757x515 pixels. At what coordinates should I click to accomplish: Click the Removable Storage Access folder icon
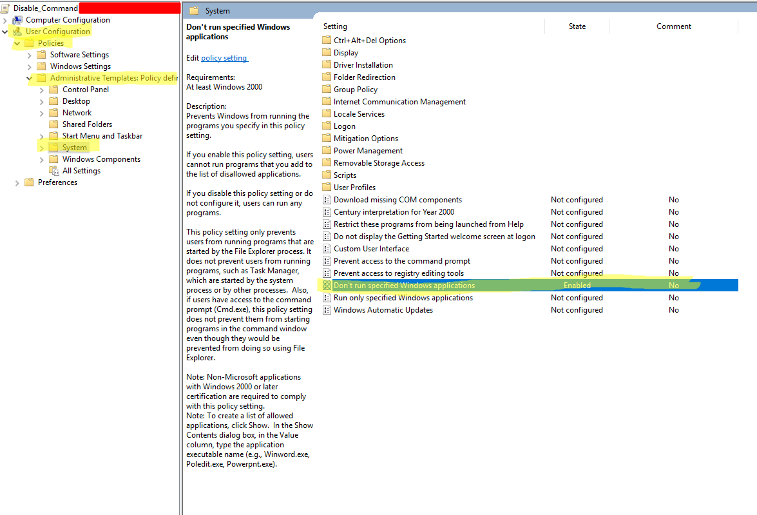pyautogui.click(x=327, y=163)
